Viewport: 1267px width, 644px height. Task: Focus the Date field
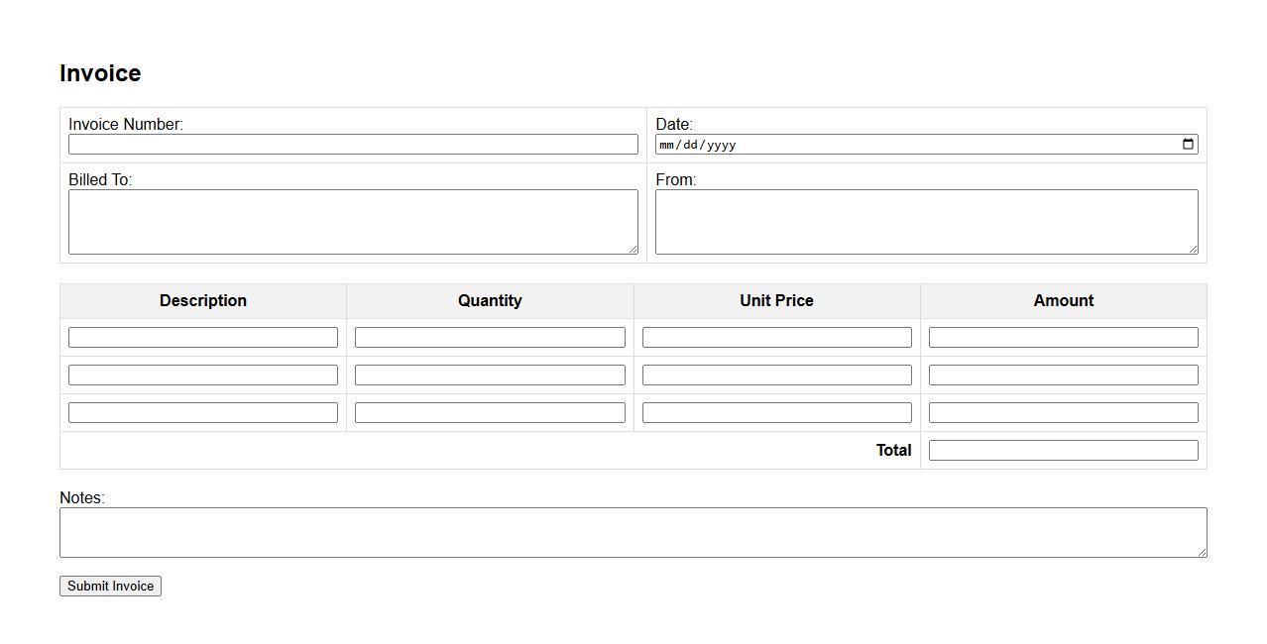point(892,145)
